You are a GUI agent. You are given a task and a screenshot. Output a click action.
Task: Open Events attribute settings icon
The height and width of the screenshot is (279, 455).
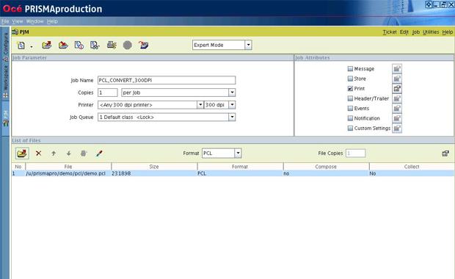click(x=397, y=108)
